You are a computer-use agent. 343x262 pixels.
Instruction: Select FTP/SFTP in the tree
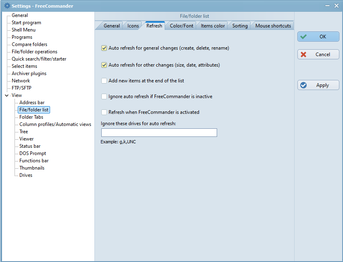pyautogui.click(x=21, y=88)
